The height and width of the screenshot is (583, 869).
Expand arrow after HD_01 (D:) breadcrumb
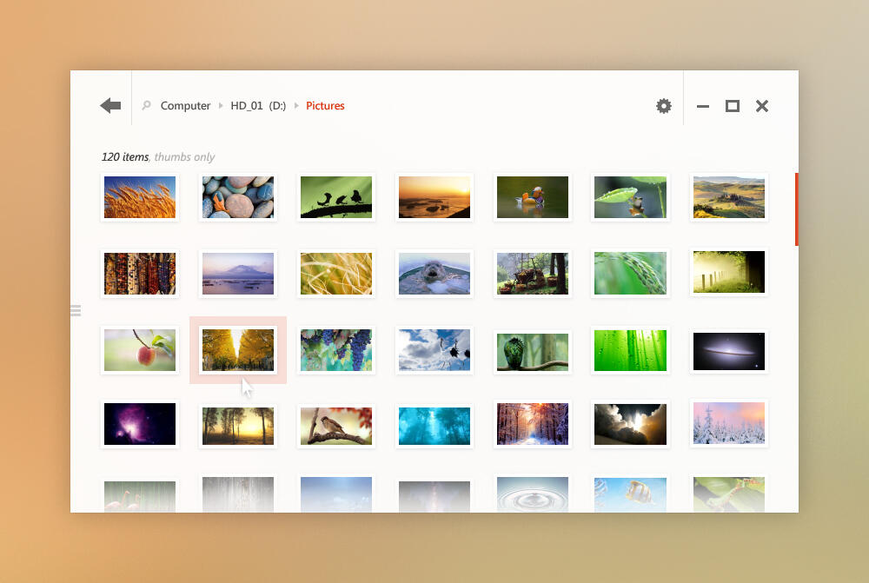[296, 106]
